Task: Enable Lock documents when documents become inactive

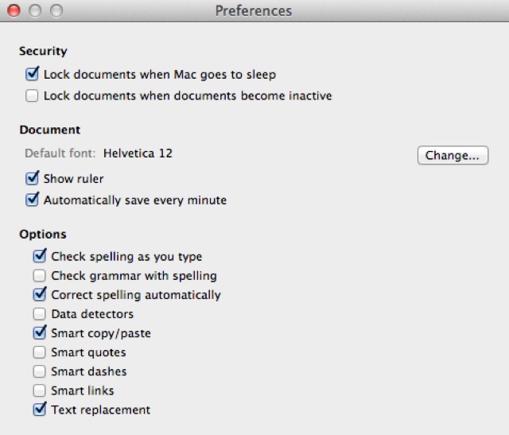Action: pos(33,96)
